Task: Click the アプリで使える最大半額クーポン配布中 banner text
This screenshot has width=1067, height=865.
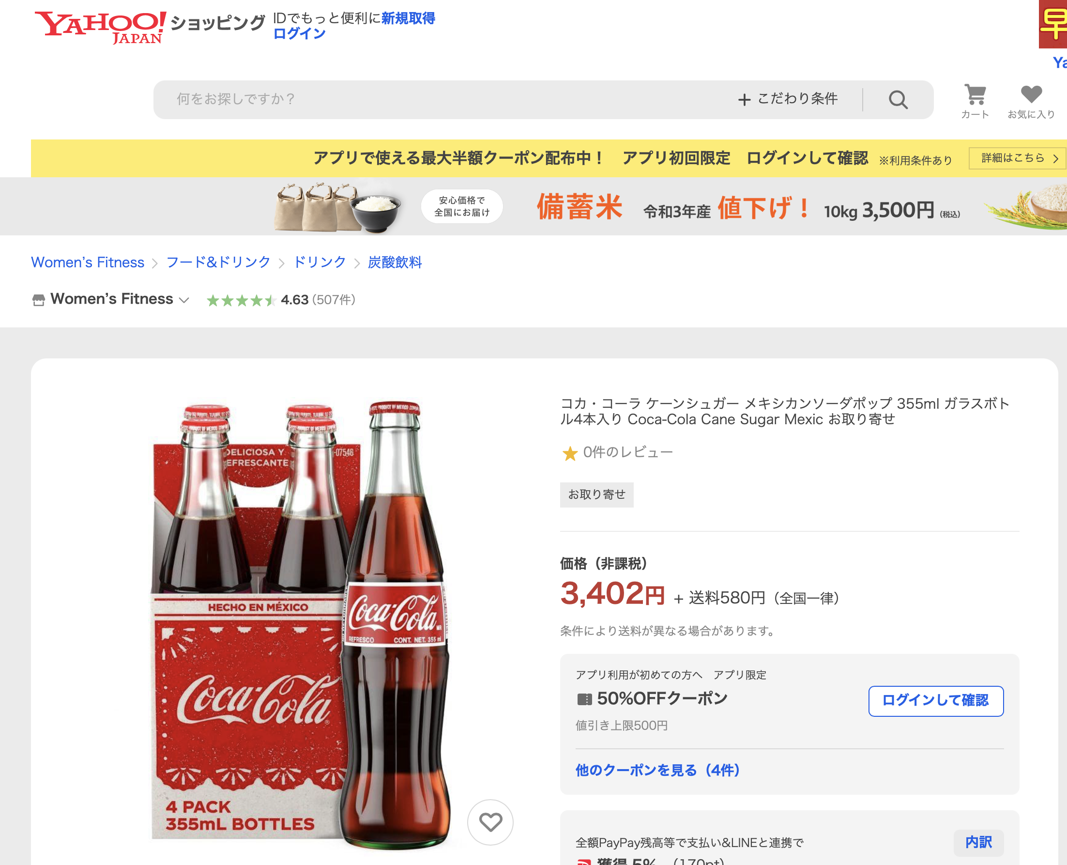Action: [458, 158]
